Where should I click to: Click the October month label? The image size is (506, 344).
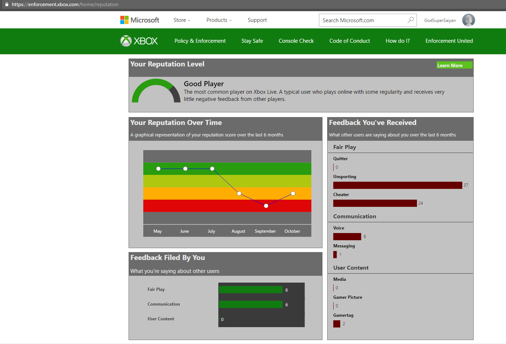click(x=292, y=231)
